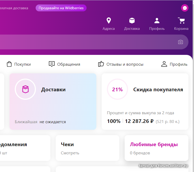The image size is (194, 172).
Task: Click the thumbs-up Отзывы icon
Action: tap(101, 64)
